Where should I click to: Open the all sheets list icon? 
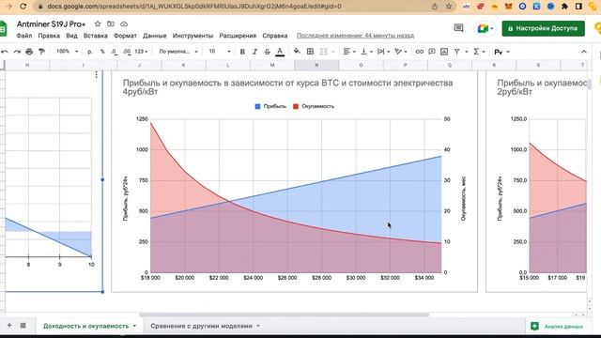[23, 326]
